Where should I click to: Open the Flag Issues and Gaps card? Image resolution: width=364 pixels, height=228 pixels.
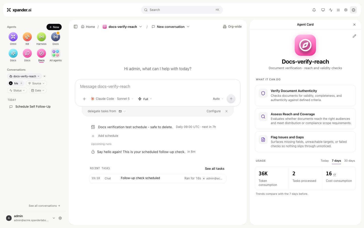[x=305, y=142]
